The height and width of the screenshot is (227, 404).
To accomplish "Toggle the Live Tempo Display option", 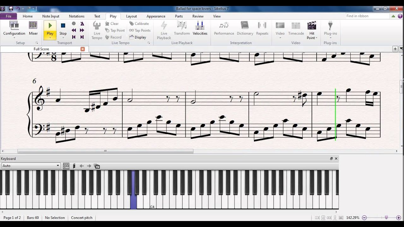I will pyautogui.click(x=138, y=37).
